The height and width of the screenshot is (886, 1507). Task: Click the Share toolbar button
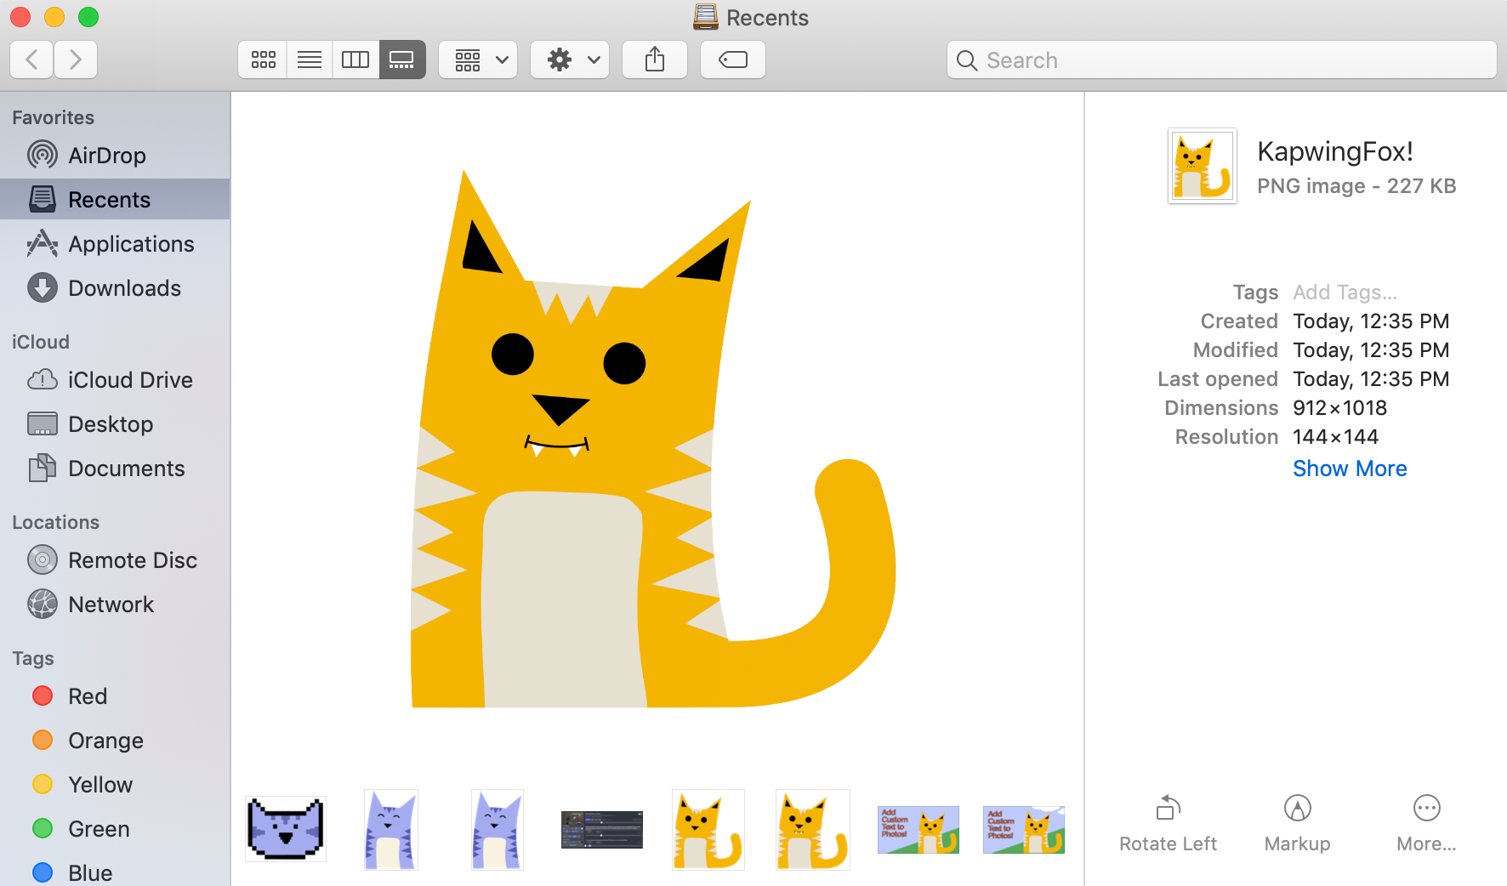pyautogui.click(x=655, y=60)
